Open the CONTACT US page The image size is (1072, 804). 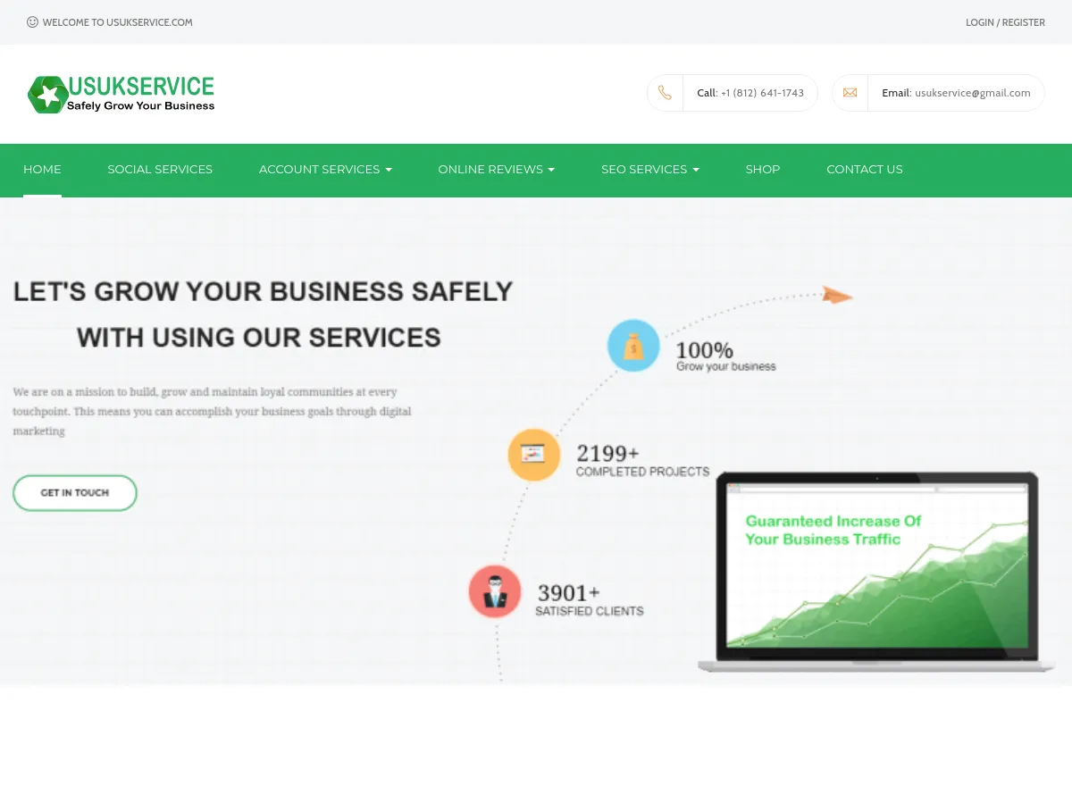click(x=864, y=170)
